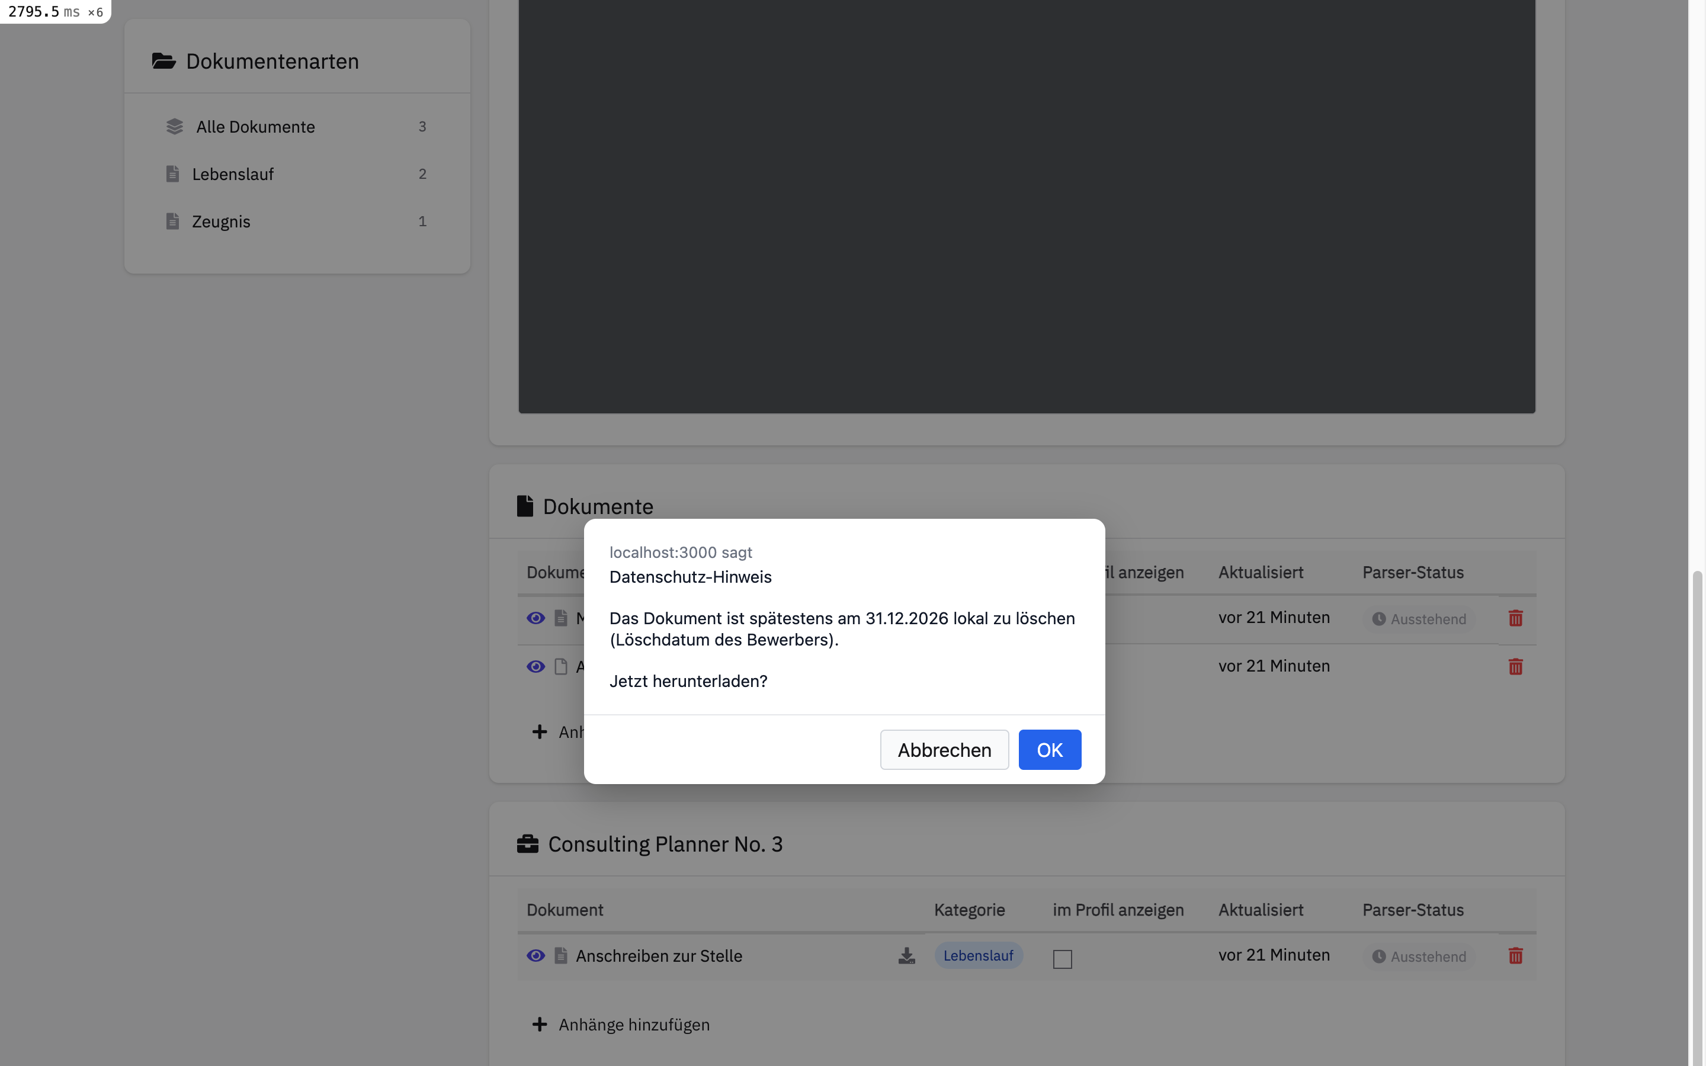The width and height of the screenshot is (1706, 1066).
Task: Click the timing badge showing 2795.5 ms
Action: tap(55, 11)
